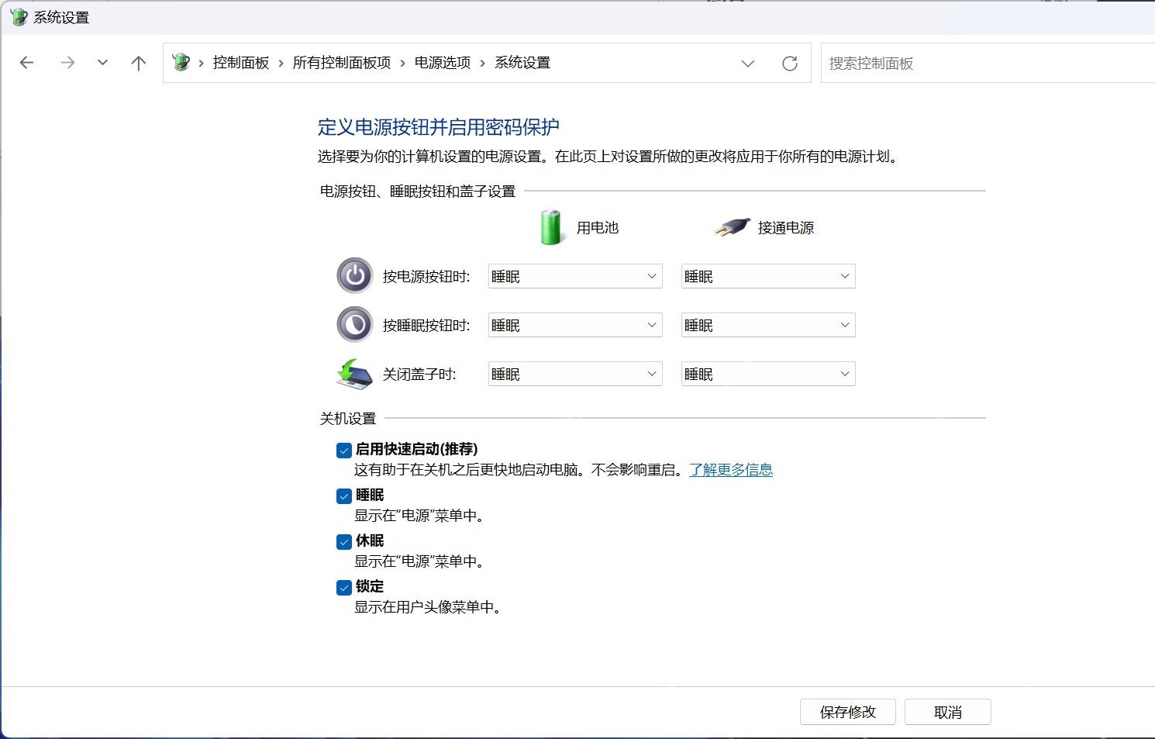Click the power plug icon for 接通电源
Screen dimensions: 1155x739
click(x=732, y=227)
